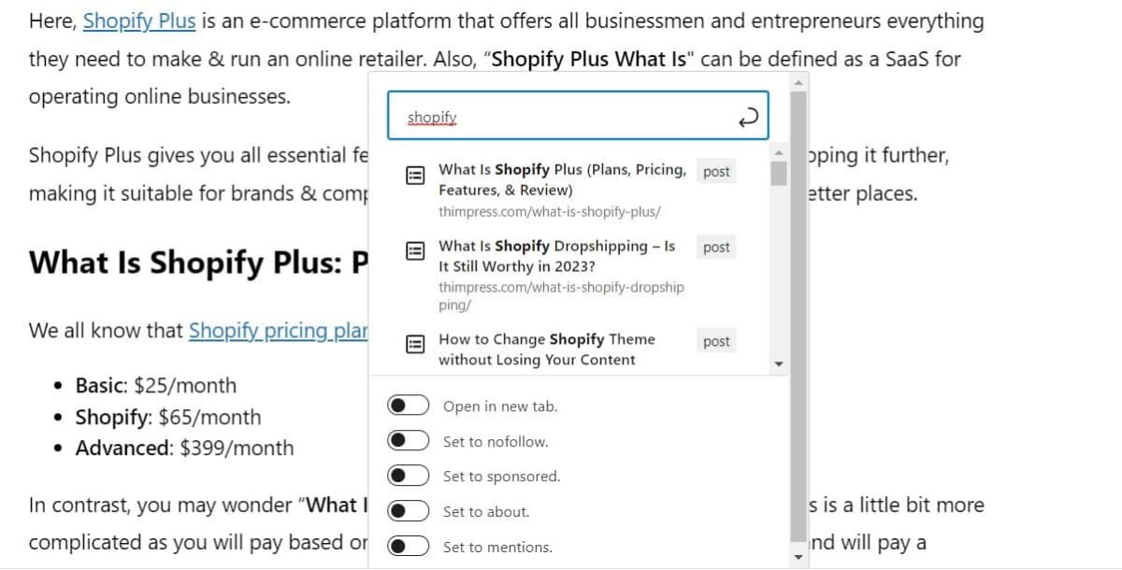Click the post icon beside the Shopify Theme result
The width and height of the screenshot is (1122, 570).
click(415, 345)
